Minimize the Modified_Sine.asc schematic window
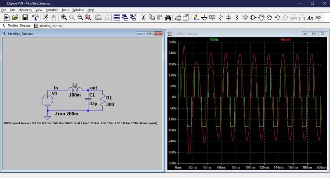The height and width of the screenshot is (178, 330). 140,34
